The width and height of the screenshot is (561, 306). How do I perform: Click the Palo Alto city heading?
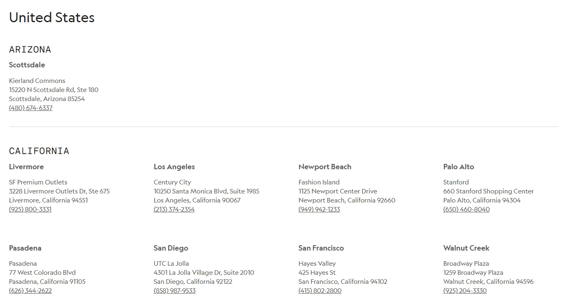459,167
